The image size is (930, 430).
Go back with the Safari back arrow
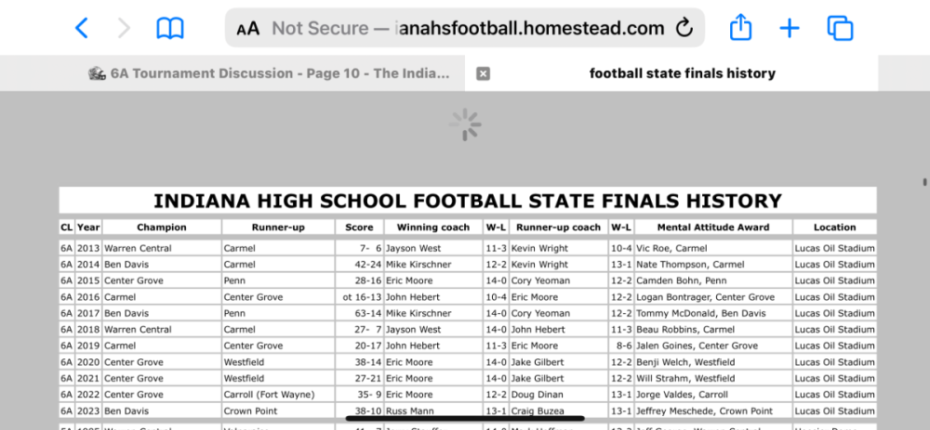(x=82, y=28)
